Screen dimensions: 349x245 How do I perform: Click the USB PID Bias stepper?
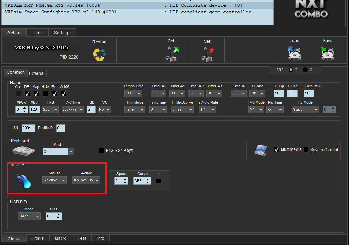pyautogui.click(x=54, y=216)
